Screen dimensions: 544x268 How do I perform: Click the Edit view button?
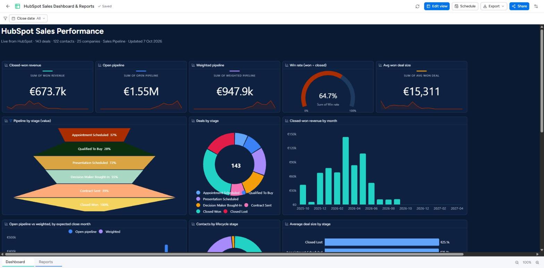pos(437,6)
